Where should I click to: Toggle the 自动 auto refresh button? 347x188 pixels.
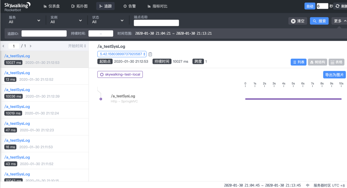click(x=310, y=6)
